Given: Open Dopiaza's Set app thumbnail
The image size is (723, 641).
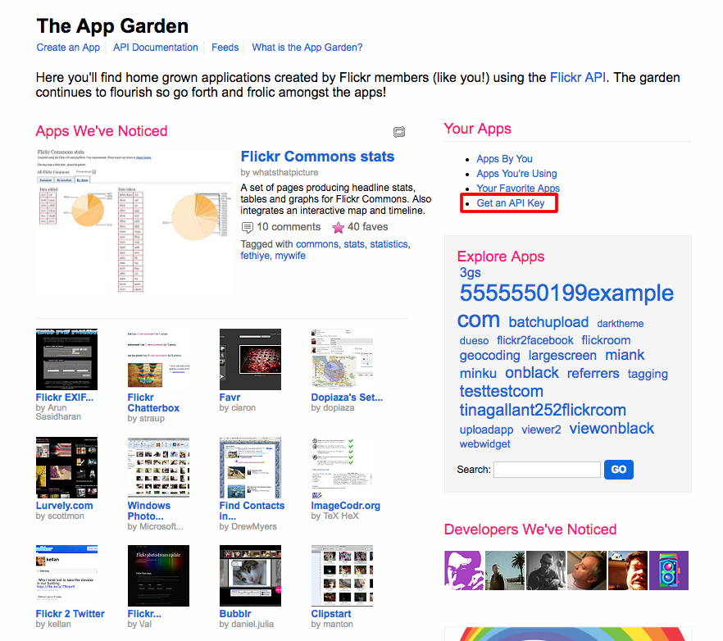Looking at the screenshot, I should pos(342,359).
